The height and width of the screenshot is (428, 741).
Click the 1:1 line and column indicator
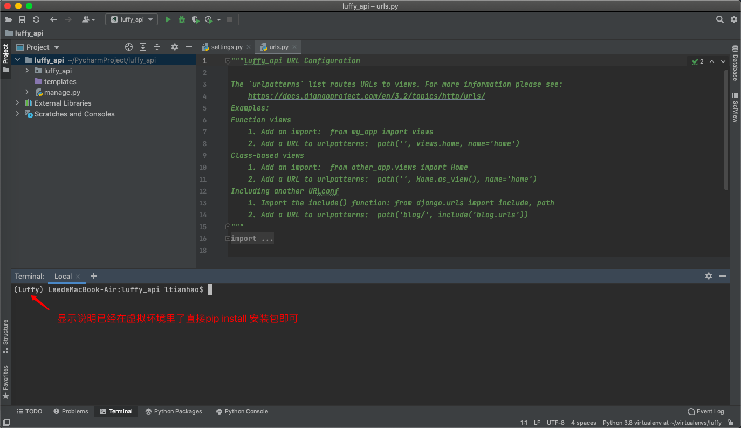point(524,423)
